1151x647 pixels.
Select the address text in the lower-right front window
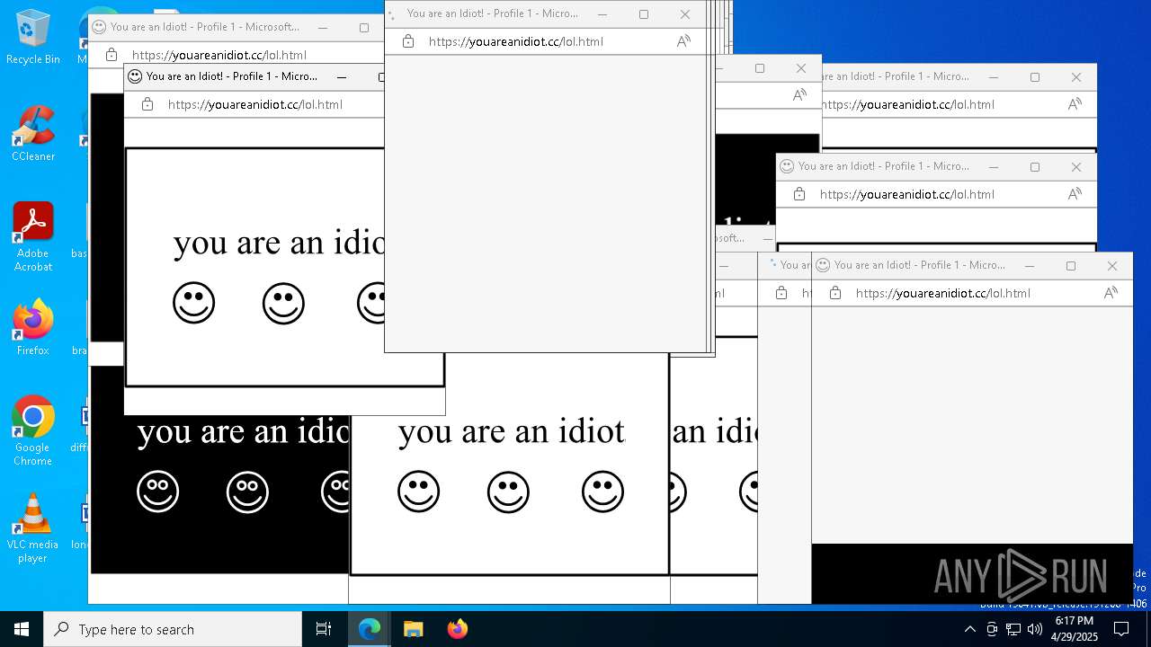[x=943, y=293]
